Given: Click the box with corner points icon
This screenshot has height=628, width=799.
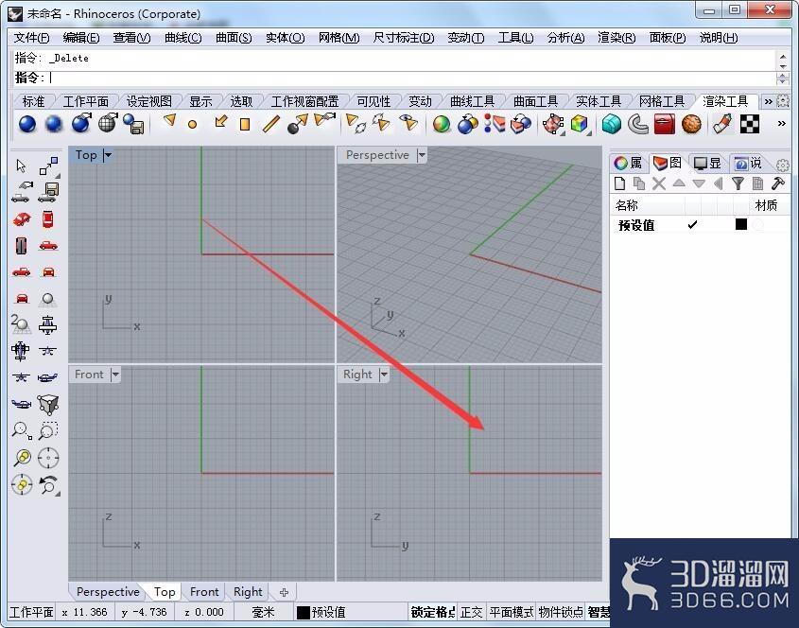Looking at the screenshot, I should pyautogui.click(x=48, y=405).
